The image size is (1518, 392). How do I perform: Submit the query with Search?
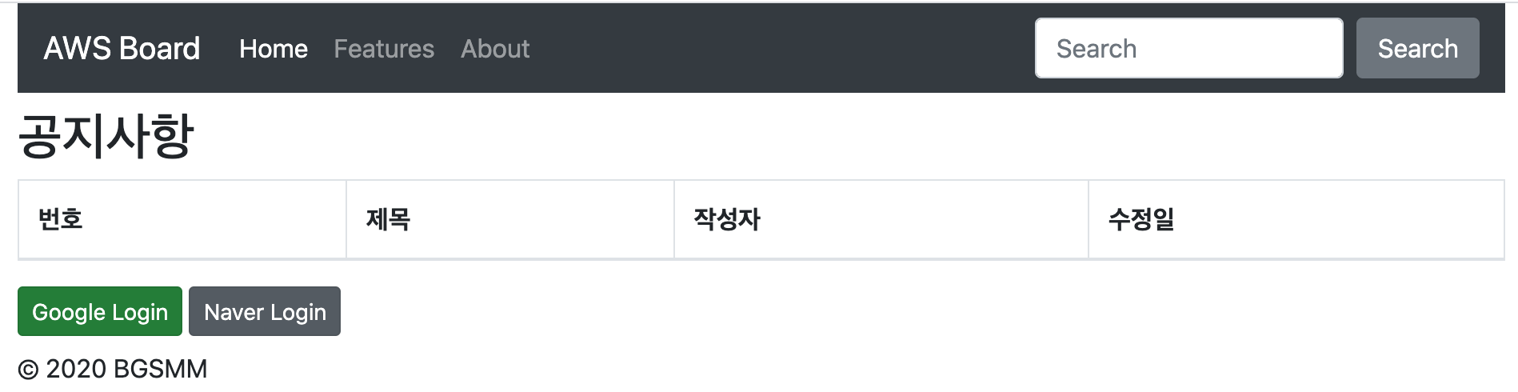1417,49
